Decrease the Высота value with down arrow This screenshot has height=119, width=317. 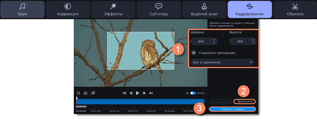253,43
